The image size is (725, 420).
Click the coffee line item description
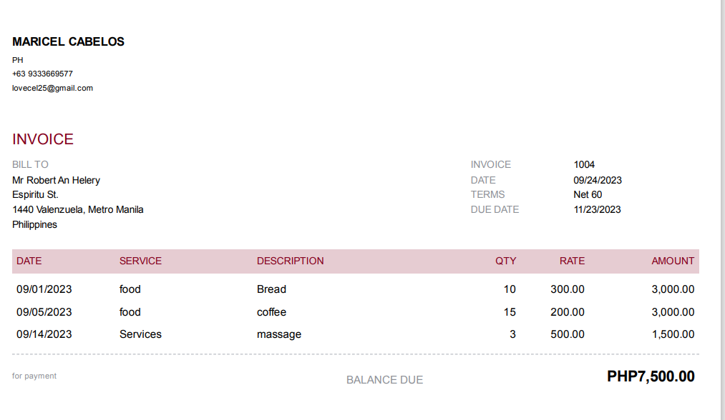pyautogui.click(x=271, y=312)
